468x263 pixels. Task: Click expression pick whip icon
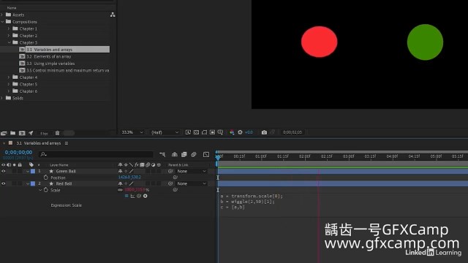click(x=139, y=196)
